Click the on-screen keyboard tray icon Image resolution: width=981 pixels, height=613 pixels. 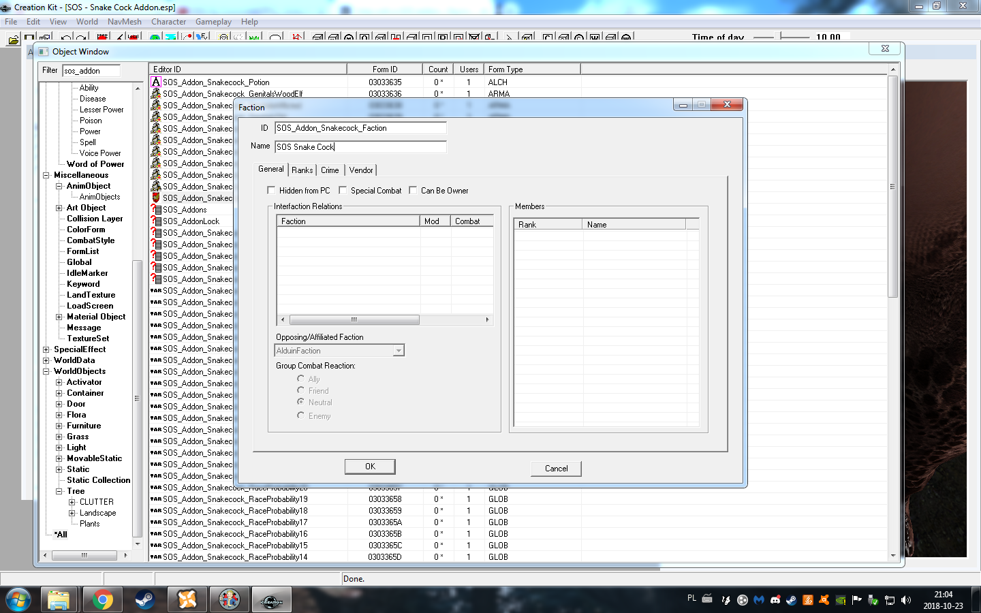point(707,599)
